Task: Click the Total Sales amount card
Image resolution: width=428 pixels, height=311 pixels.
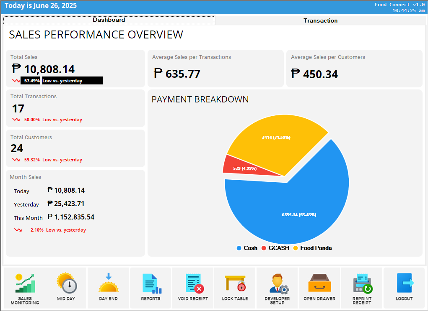Action: point(75,69)
